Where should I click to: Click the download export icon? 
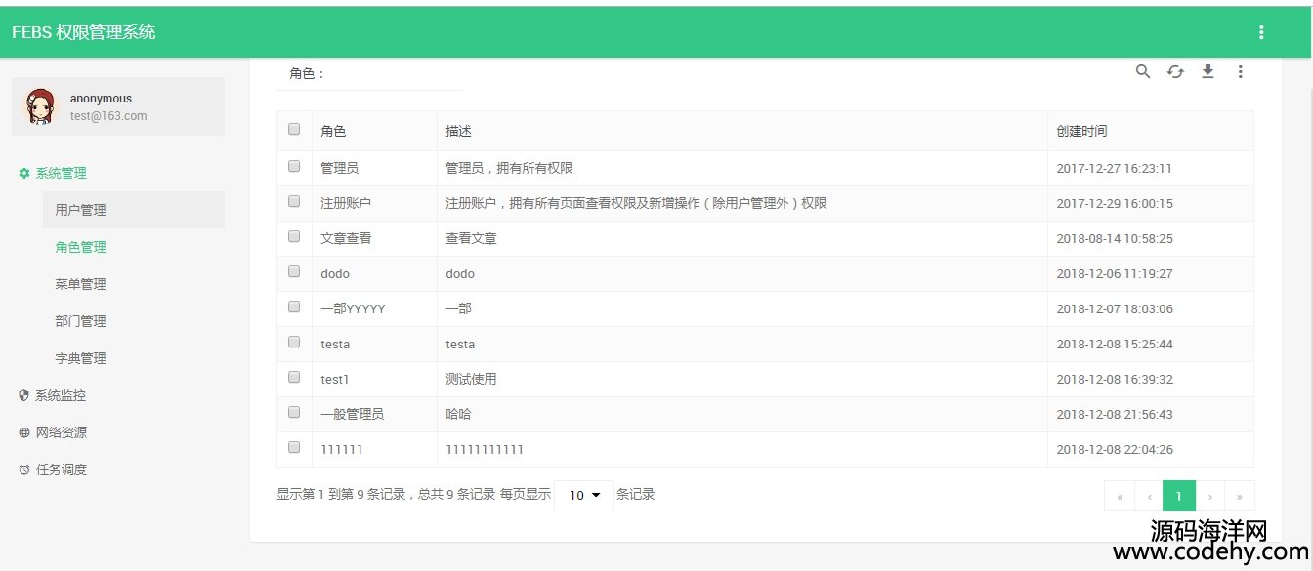[x=1207, y=71]
